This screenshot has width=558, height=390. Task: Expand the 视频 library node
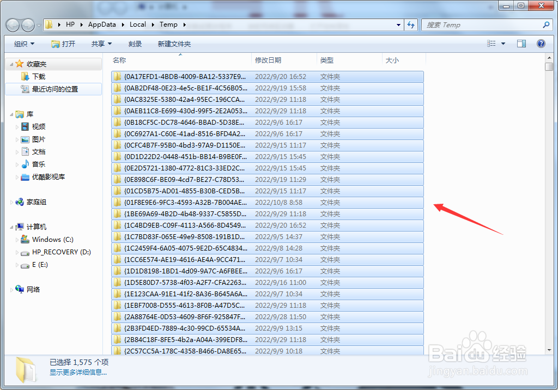pos(17,127)
